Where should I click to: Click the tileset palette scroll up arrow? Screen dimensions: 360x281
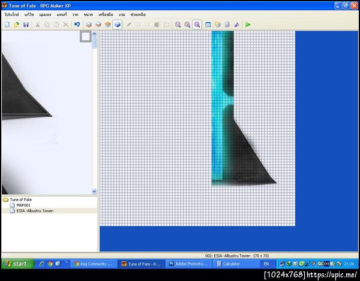coord(94,34)
